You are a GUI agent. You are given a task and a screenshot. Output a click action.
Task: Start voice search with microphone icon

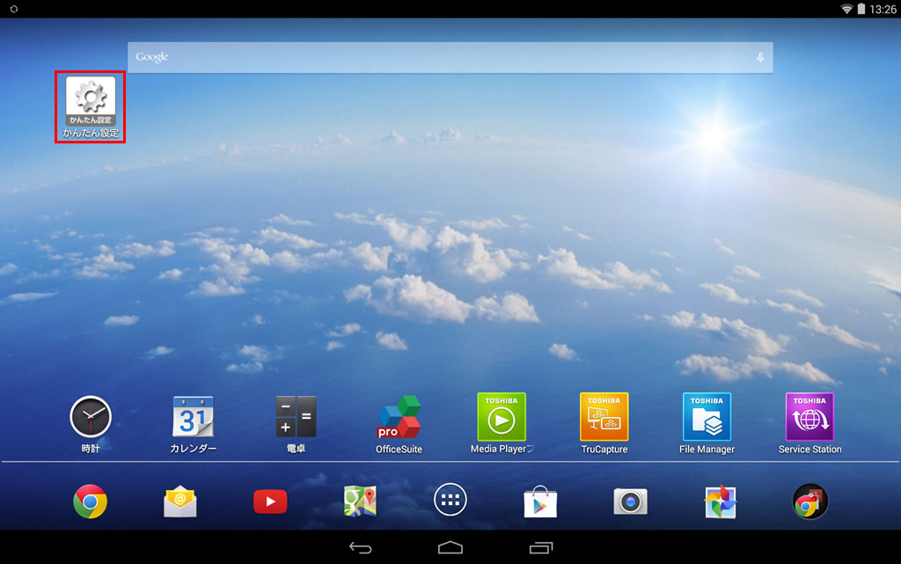pyautogui.click(x=760, y=57)
